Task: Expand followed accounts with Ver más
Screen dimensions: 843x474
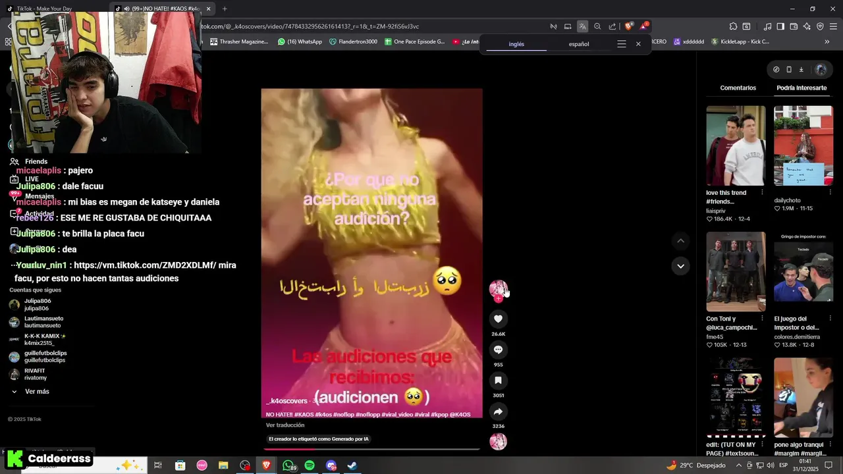Action: point(31,392)
